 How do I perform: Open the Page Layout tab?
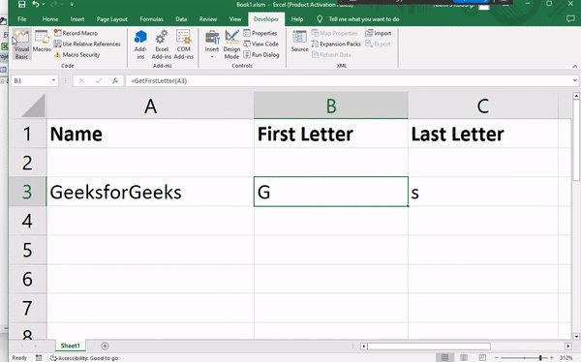pyautogui.click(x=112, y=19)
